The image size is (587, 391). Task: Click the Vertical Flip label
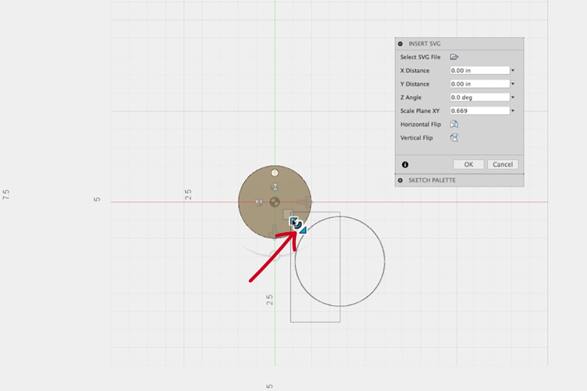pos(416,138)
